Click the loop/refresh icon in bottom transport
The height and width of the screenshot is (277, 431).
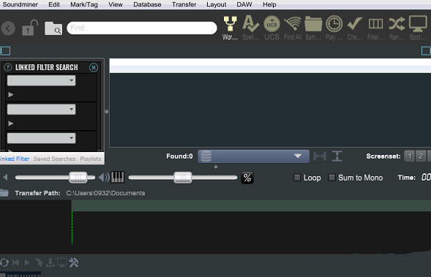pyautogui.click(x=4, y=262)
